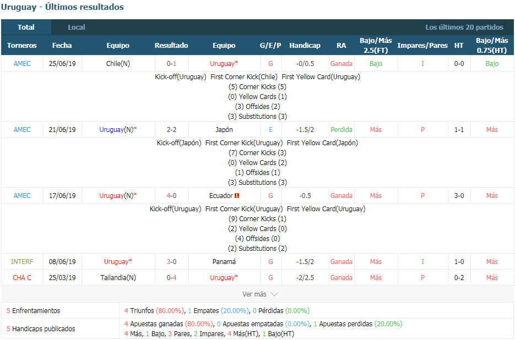Viewport: 515px width, 340px height.
Task: Click the 3-0 half-time score
Action: (x=459, y=196)
